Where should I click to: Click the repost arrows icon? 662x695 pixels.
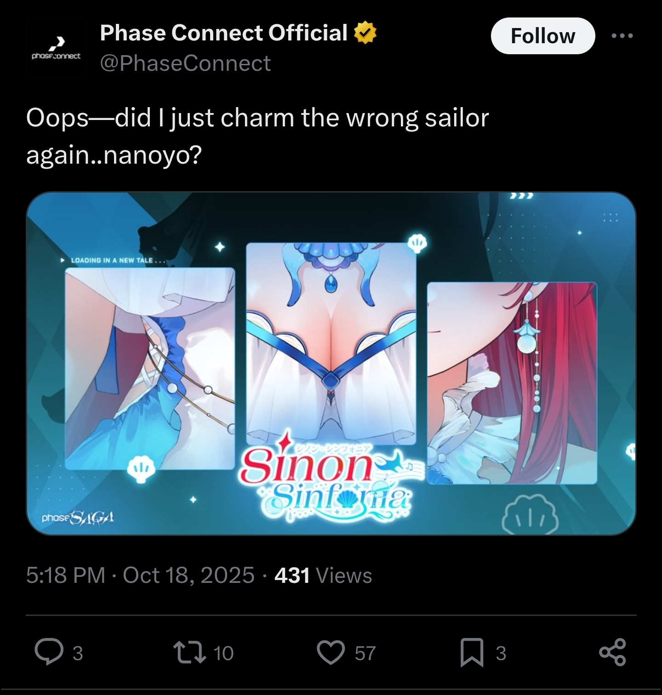[189, 653]
